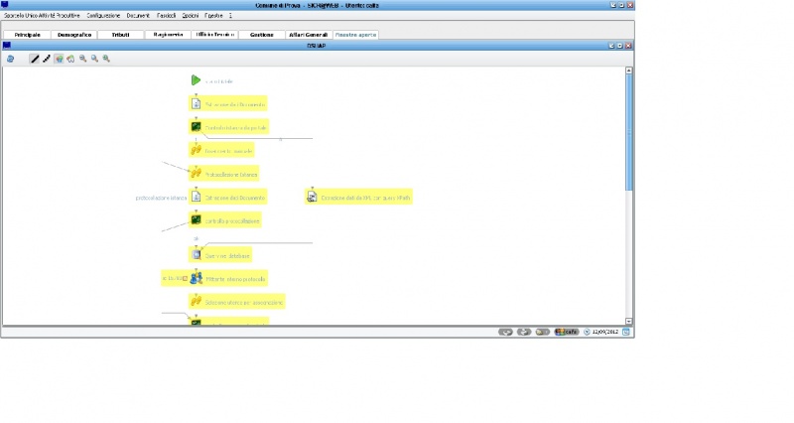Open the Finestre menu
The width and height of the screenshot is (794, 423).
pos(213,16)
